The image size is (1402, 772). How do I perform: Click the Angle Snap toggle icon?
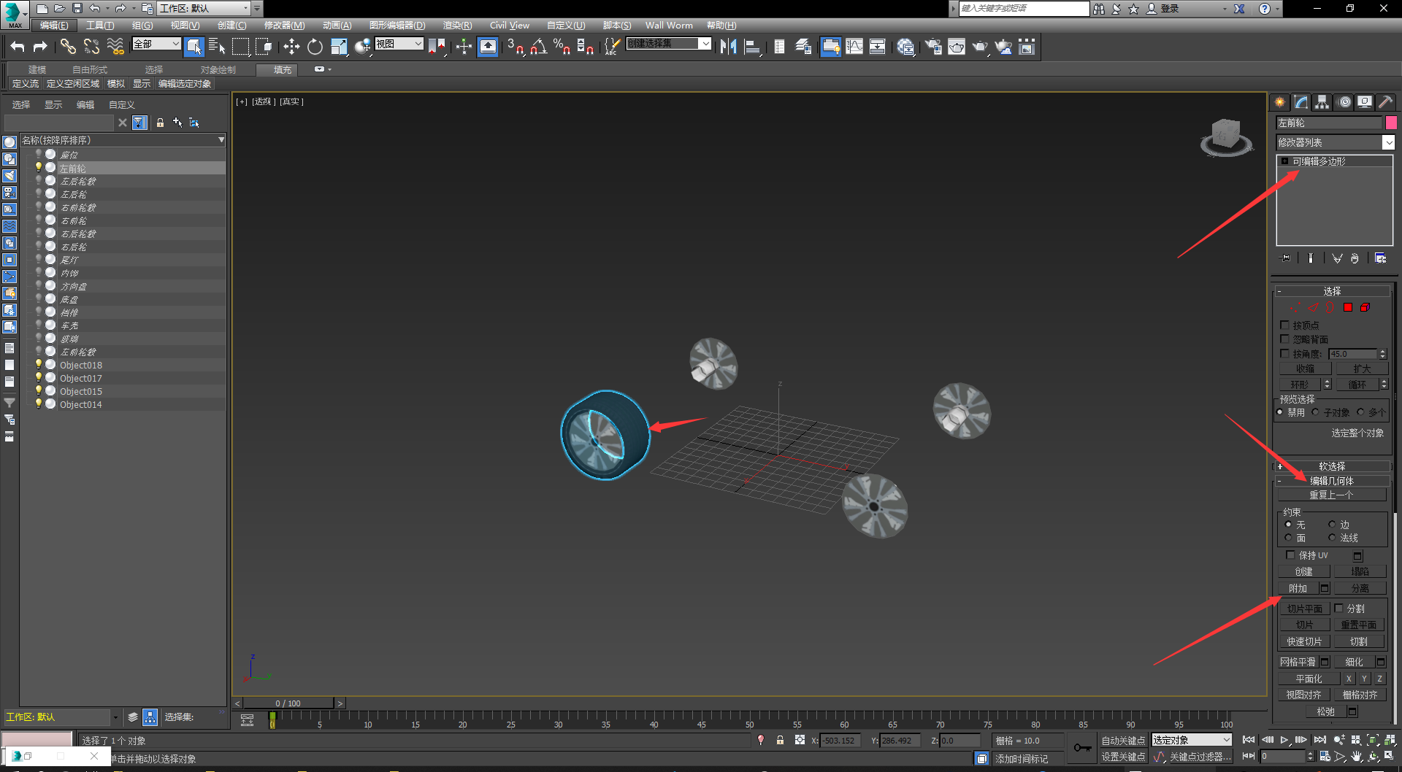click(x=538, y=47)
